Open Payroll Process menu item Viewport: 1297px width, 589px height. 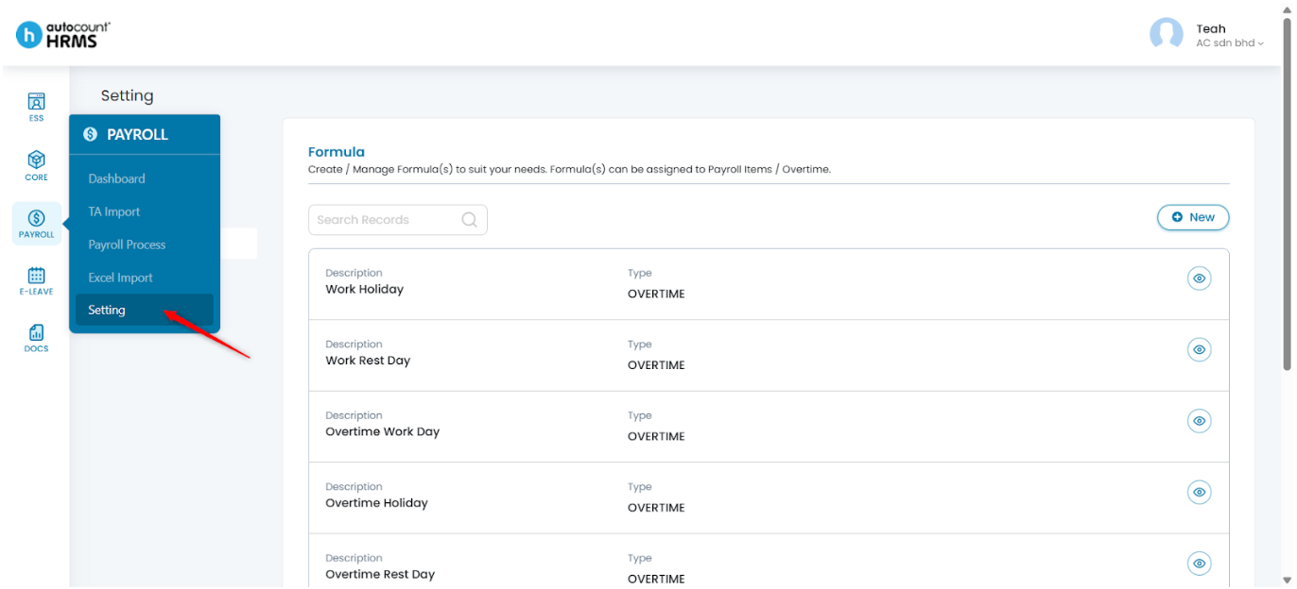127,244
